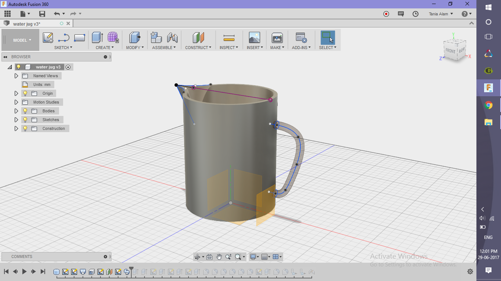Click the Measure ruler icon
This screenshot has width=501, height=281.
click(x=229, y=38)
